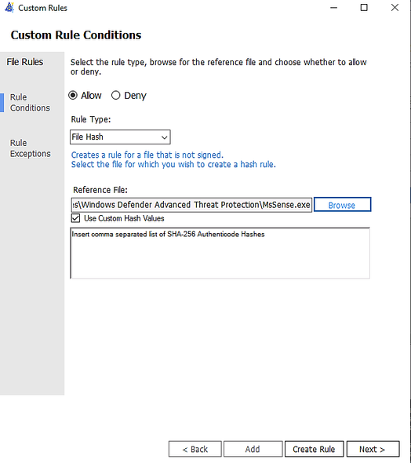The width and height of the screenshot is (411, 463).
Task: Go back with the < Back button
Action: tap(195, 449)
